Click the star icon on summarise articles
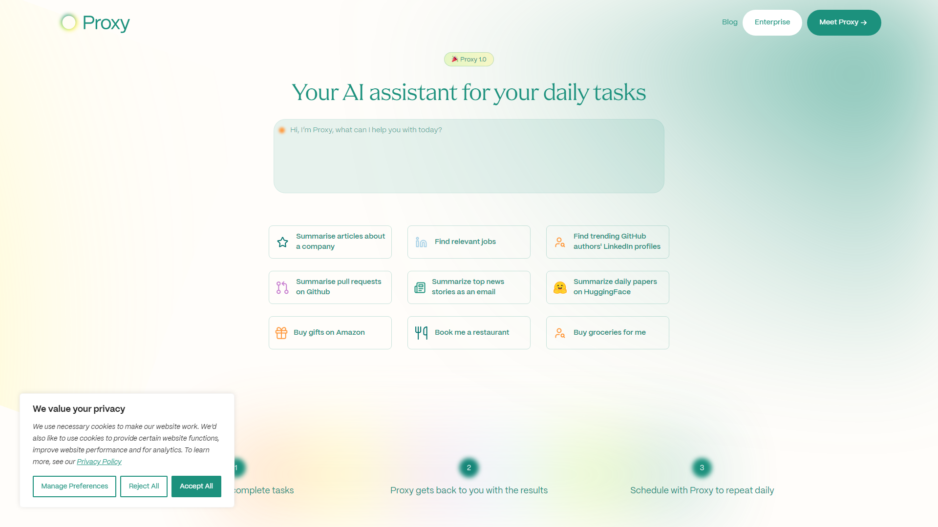 click(283, 242)
